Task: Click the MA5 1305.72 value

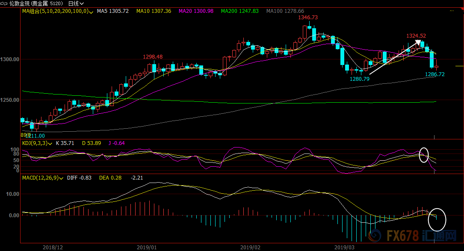Action: click(x=113, y=11)
